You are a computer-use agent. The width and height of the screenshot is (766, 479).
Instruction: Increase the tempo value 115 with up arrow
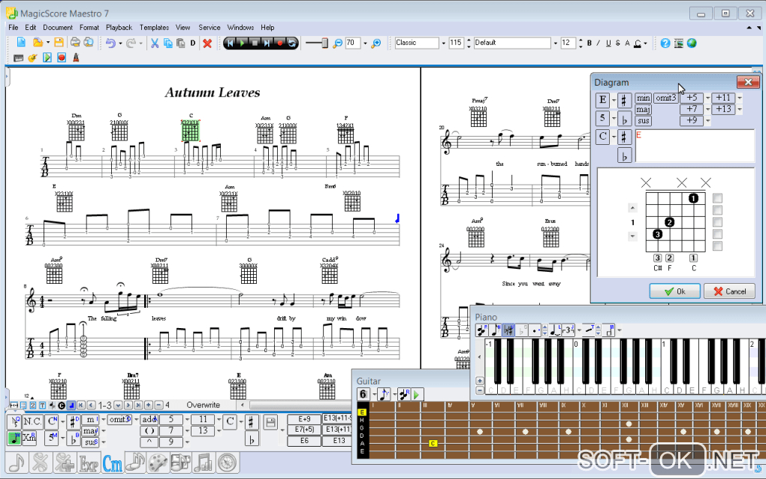469,40
